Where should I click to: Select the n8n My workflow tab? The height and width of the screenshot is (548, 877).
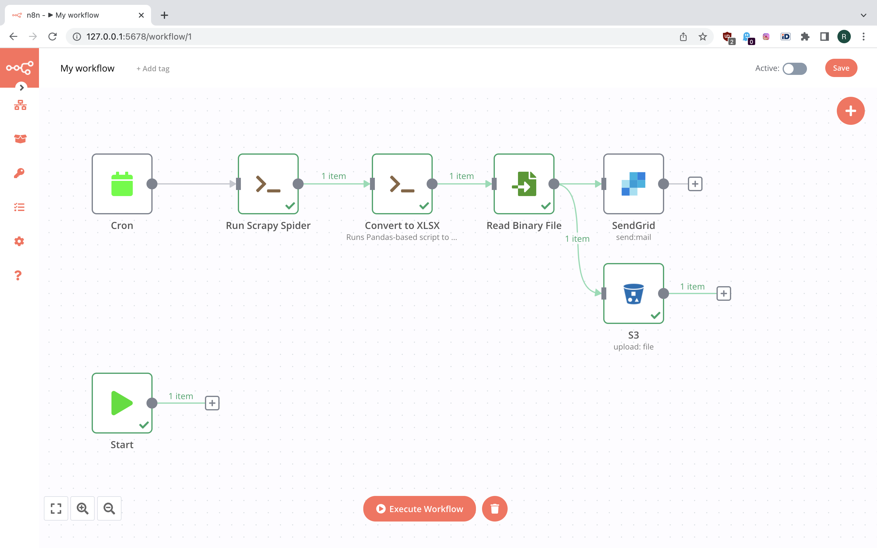78,15
